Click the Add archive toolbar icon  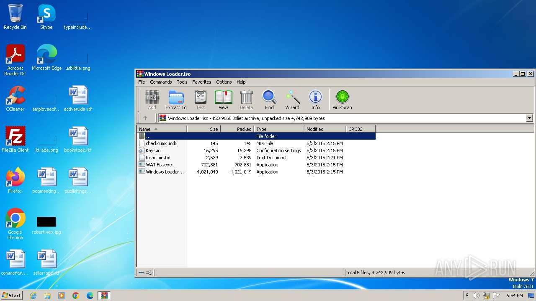[x=152, y=100]
